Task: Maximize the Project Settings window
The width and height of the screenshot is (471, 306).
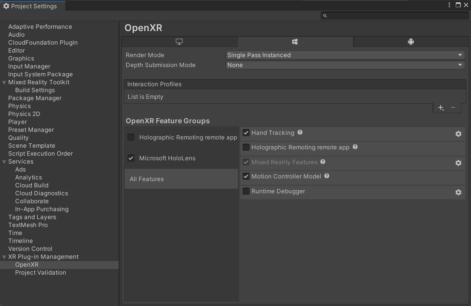Action: (x=458, y=5)
